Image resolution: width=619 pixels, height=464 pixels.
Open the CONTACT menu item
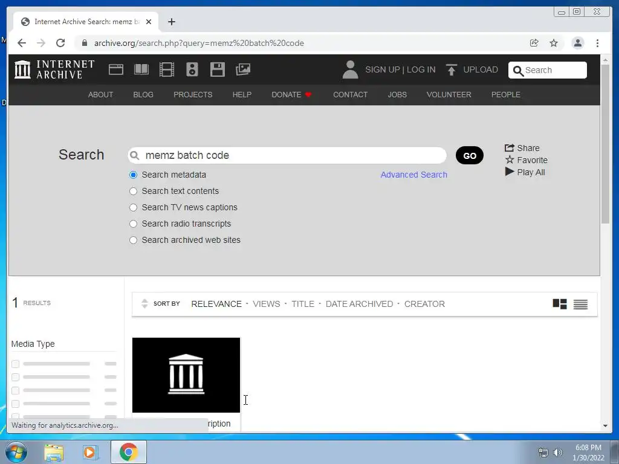350,95
